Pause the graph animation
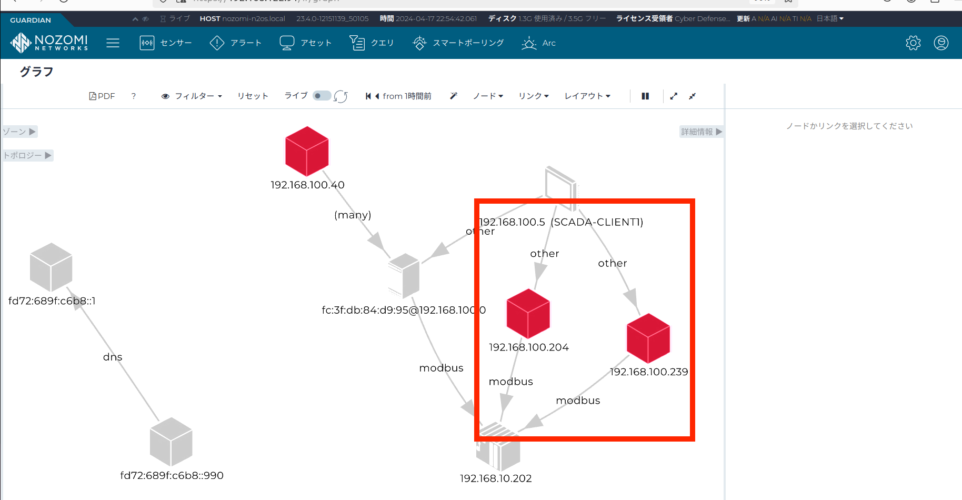Viewport: 962px width, 500px height. [645, 96]
